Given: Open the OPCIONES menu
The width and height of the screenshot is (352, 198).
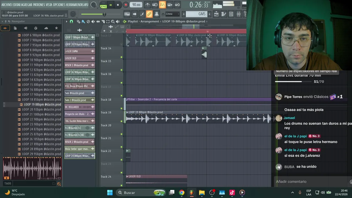Looking at the screenshot, I should (x=59, y=5).
